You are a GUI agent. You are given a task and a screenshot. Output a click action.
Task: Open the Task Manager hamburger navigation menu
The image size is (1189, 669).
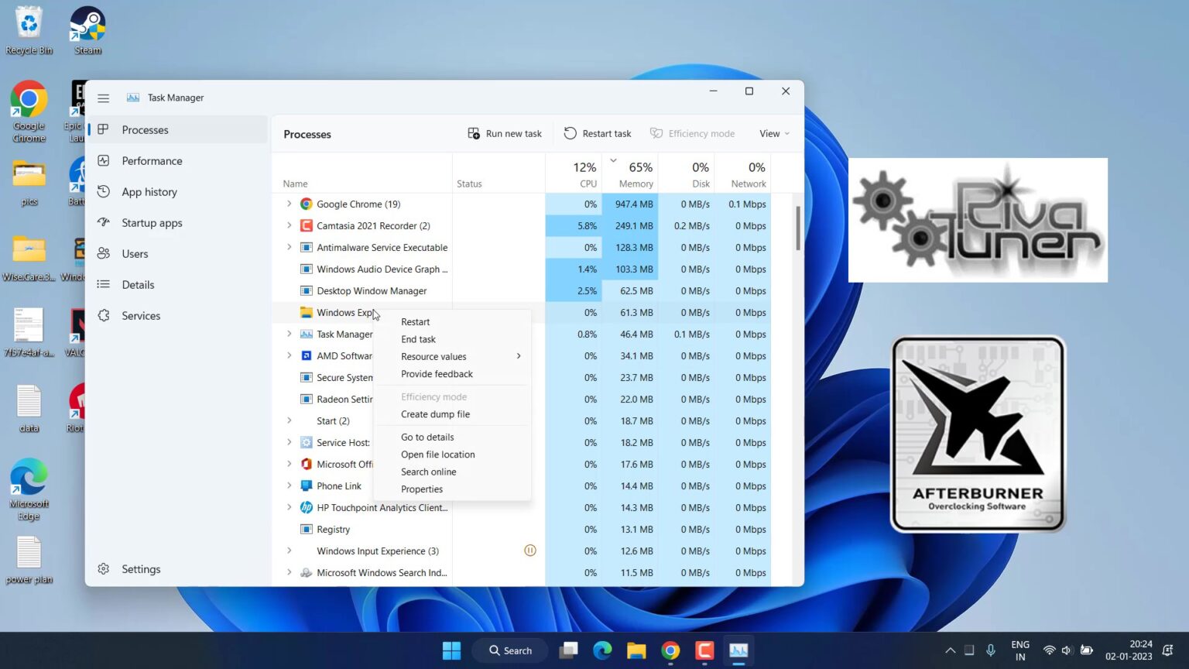click(103, 98)
